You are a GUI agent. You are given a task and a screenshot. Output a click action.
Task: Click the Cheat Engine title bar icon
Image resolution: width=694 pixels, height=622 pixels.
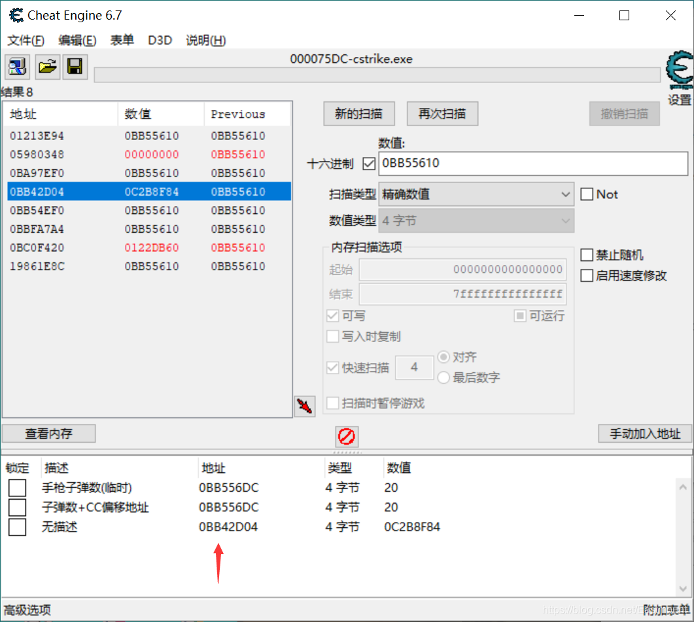coord(16,16)
